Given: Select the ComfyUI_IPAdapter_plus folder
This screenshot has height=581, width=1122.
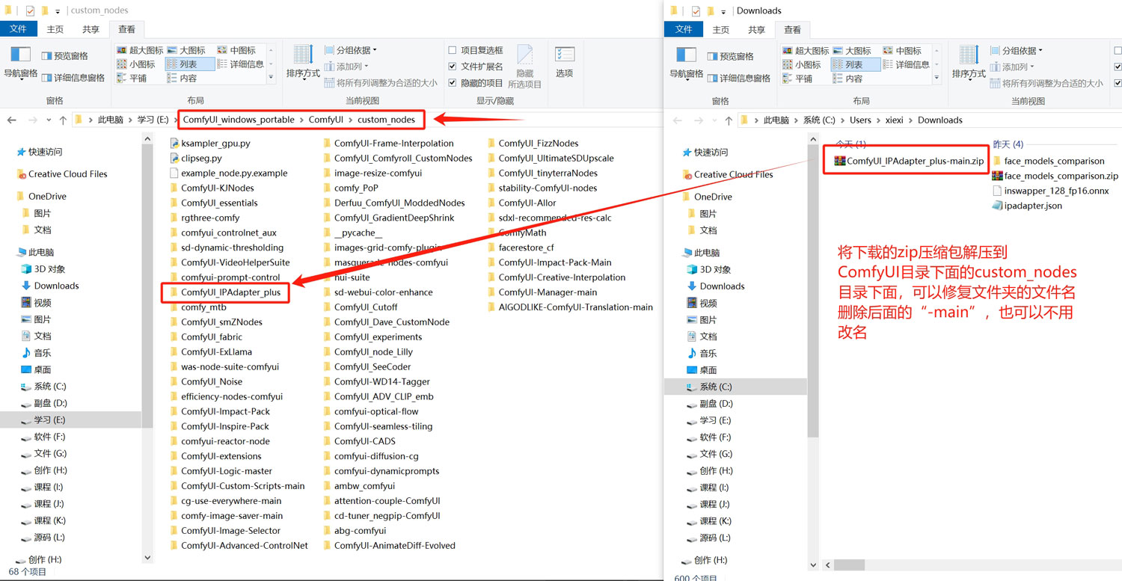Looking at the screenshot, I should [225, 292].
